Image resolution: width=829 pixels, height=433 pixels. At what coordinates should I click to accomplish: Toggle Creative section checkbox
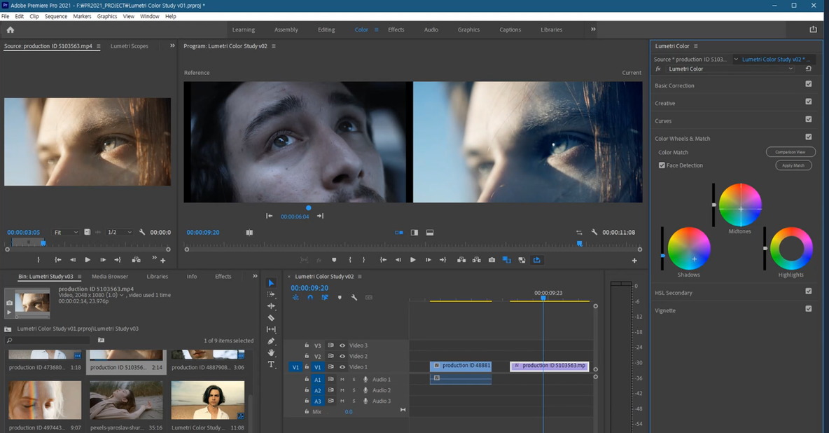point(809,101)
